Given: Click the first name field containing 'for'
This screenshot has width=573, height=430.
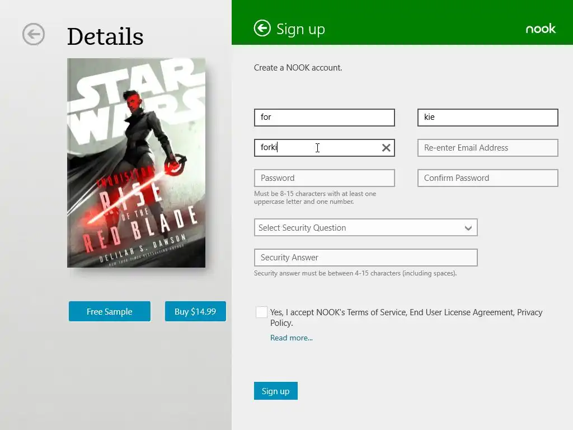Looking at the screenshot, I should click(x=324, y=118).
